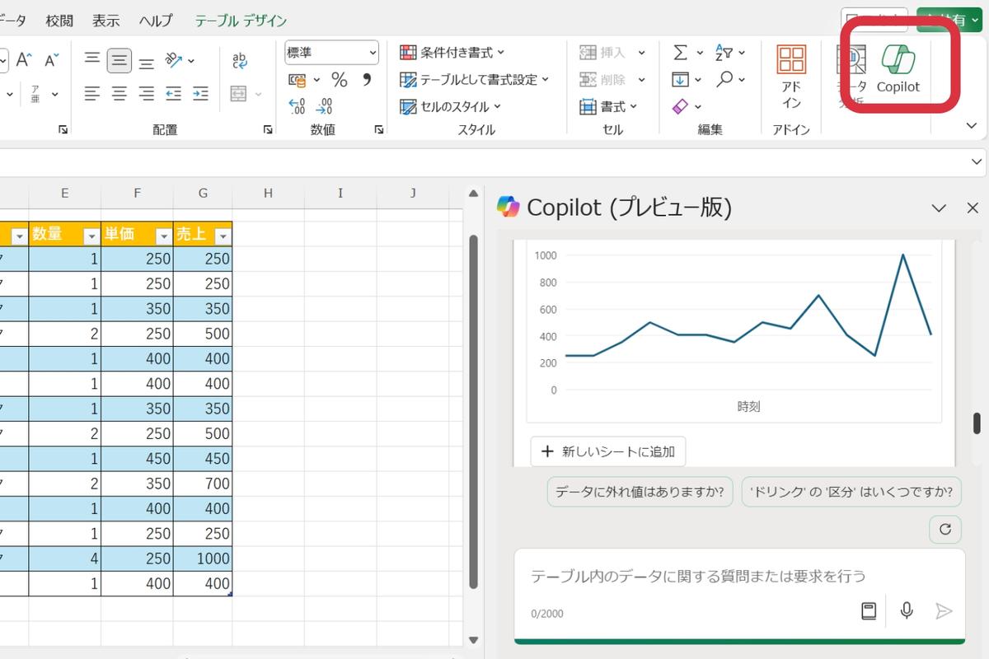Apply the percent style format
This screenshot has height=659, width=989.
[x=339, y=79]
